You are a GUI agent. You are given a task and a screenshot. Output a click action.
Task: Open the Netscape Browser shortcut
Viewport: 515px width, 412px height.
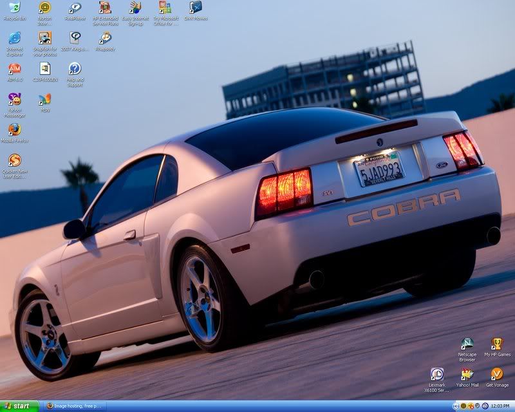click(467, 344)
